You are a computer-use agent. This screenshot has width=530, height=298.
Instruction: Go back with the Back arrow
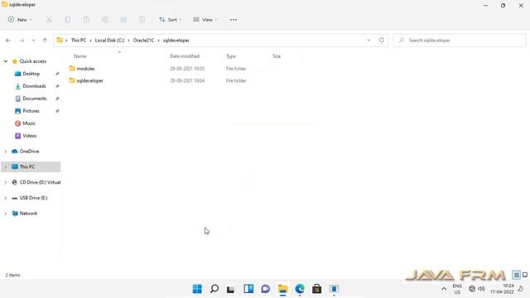coord(8,41)
